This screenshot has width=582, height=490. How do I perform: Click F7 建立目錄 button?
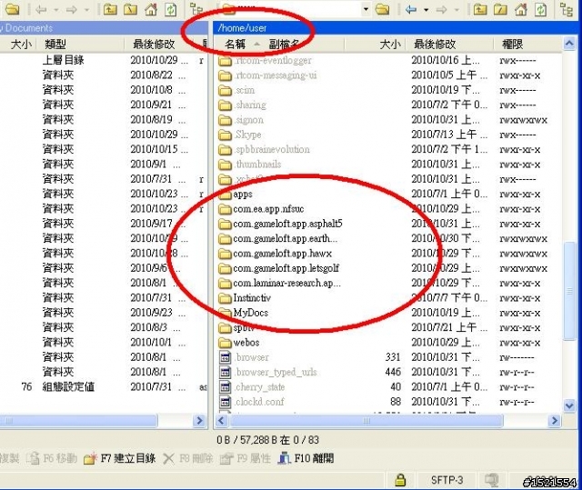coord(120,458)
